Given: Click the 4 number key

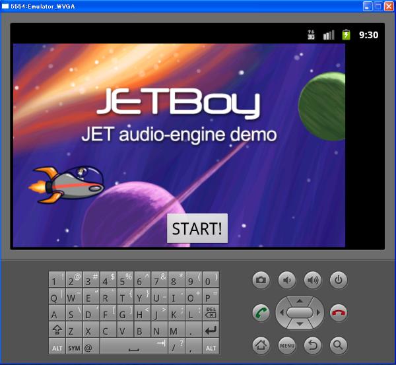Looking at the screenshot, I should [x=108, y=279].
